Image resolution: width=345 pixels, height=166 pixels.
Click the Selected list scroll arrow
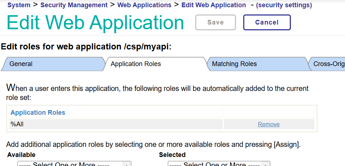265,164
